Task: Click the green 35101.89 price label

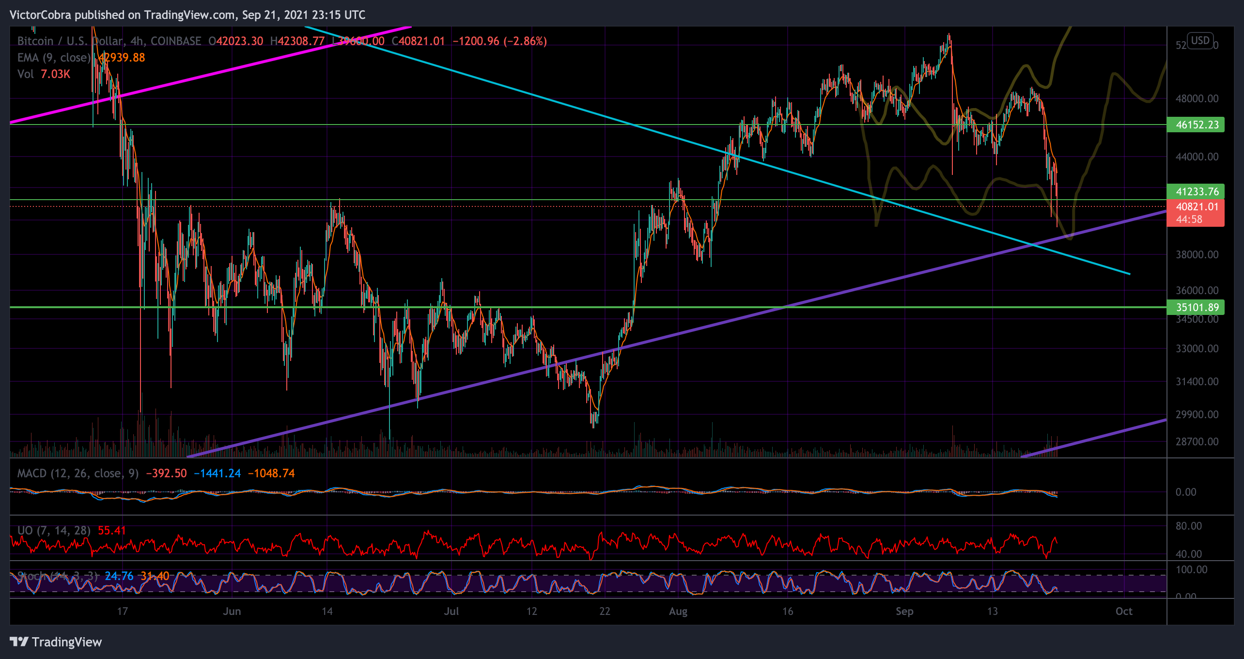Action: (x=1196, y=307)
